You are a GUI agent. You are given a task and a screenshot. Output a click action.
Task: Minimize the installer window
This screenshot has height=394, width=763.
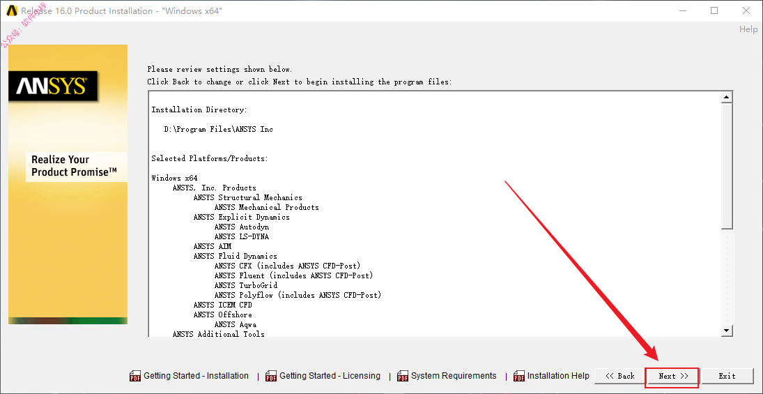point(682,10)
